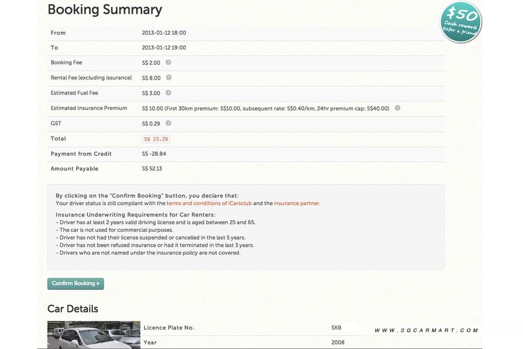Open the terms and conditions of iCarsclub link
Screen dimensions: 523x349
(x=209, y=203)
